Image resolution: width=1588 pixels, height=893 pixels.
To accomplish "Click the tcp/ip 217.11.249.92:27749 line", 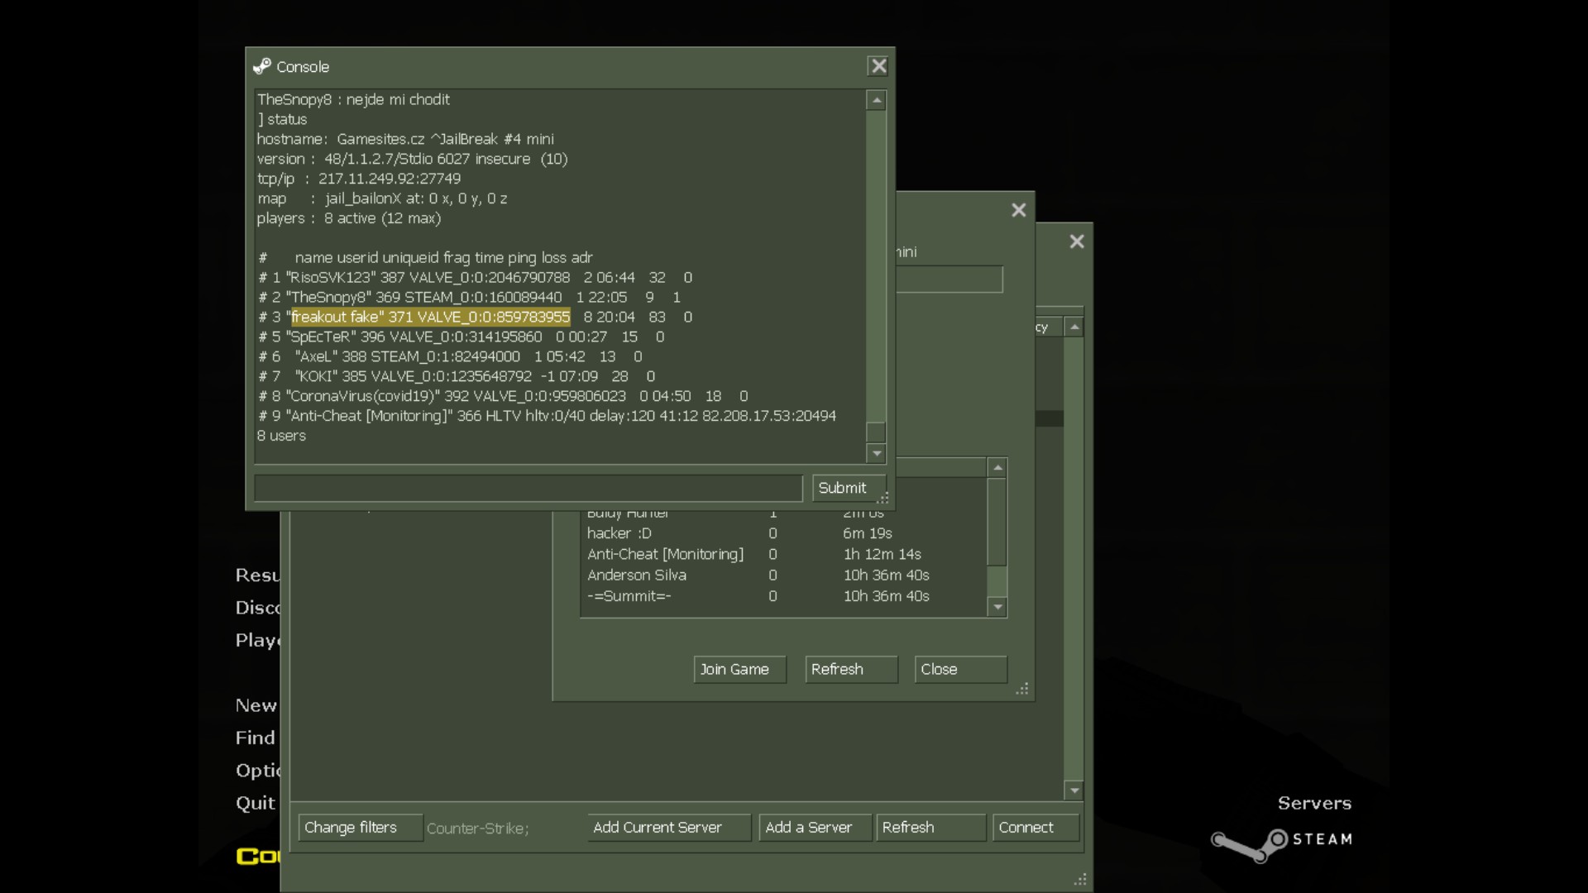I will point(359,179).
